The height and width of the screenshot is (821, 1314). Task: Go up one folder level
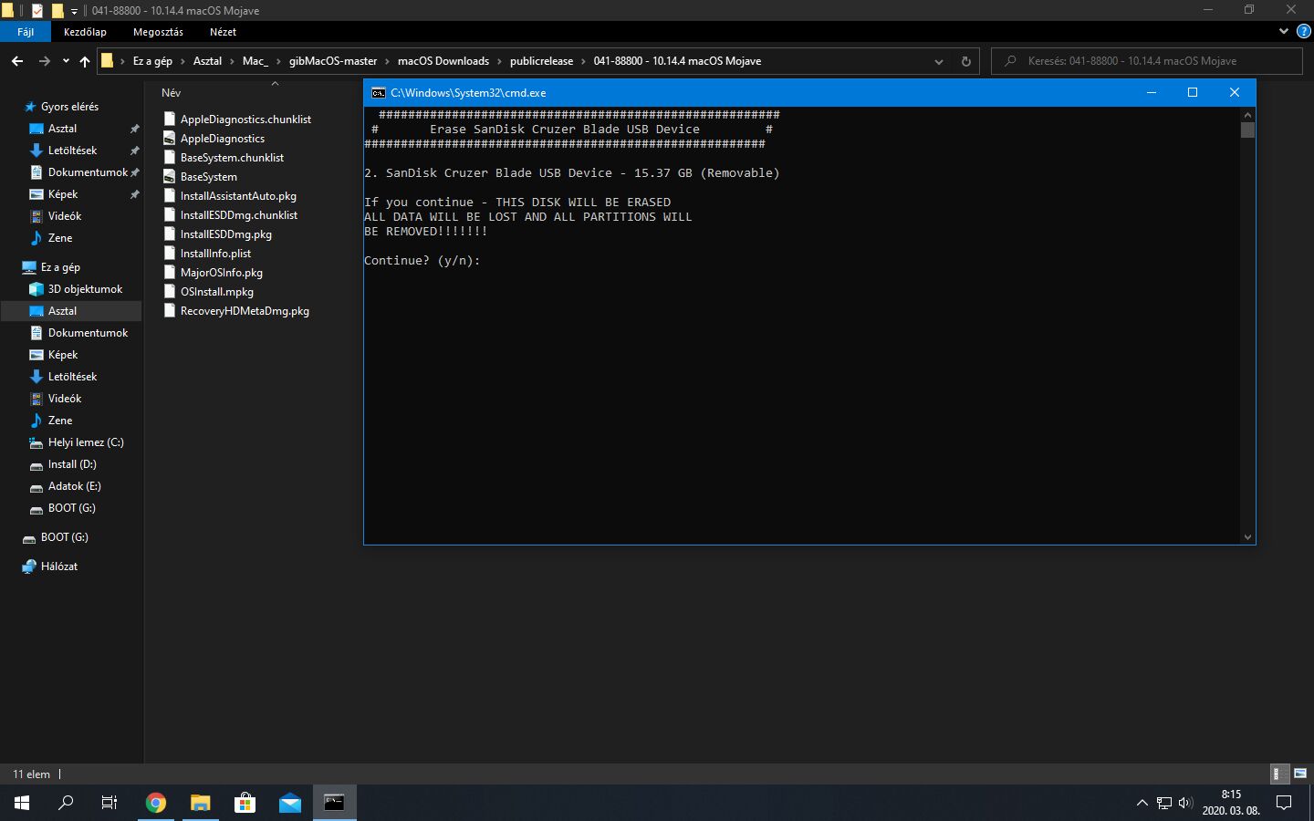coord(85,61)
